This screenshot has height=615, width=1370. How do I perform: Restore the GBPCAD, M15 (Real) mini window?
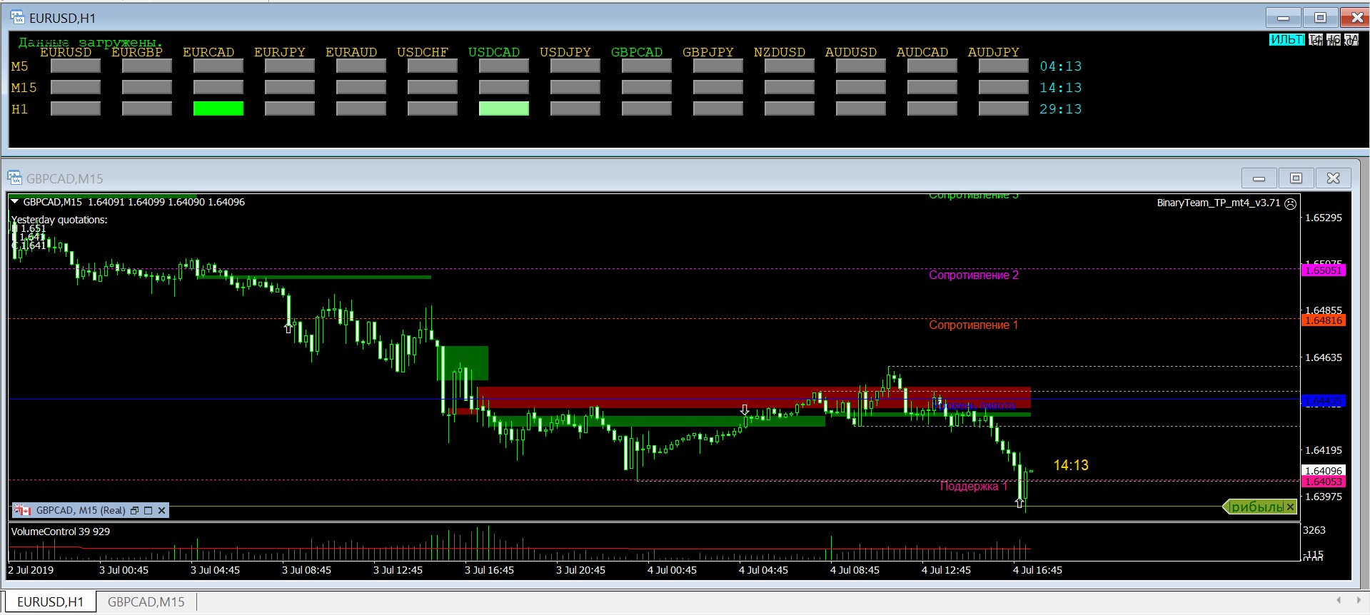tap(134, 510)
